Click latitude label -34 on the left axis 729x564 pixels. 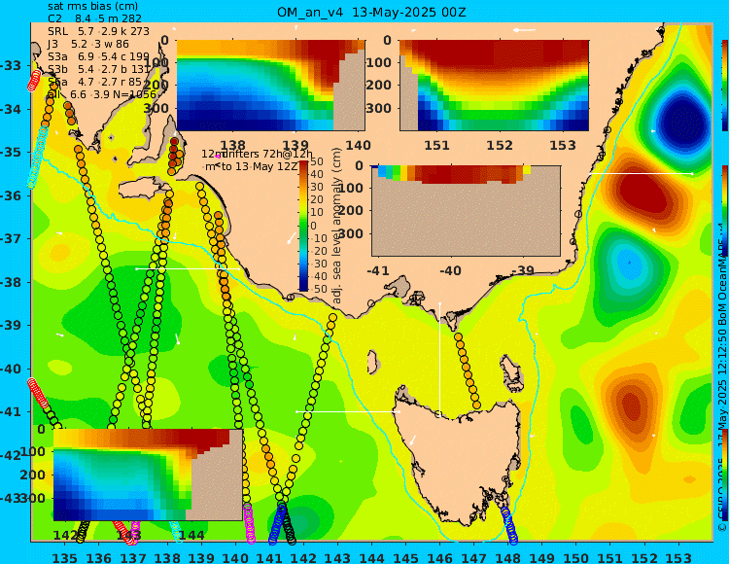[x=11, y=109]
